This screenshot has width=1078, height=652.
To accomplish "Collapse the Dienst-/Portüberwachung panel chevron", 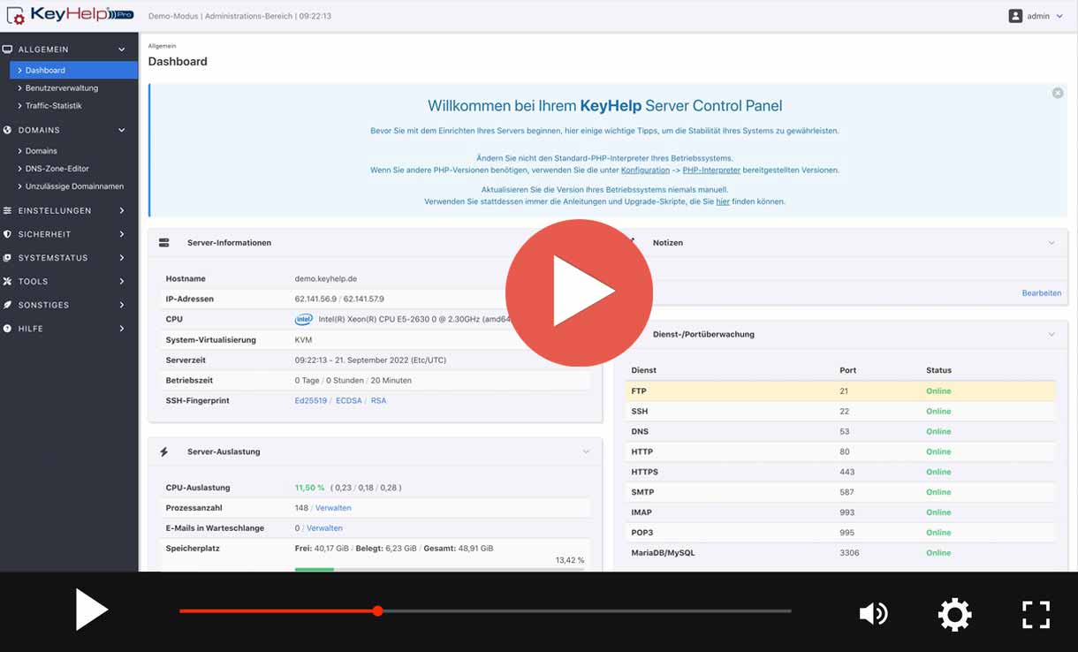I will coord(1051,334).
